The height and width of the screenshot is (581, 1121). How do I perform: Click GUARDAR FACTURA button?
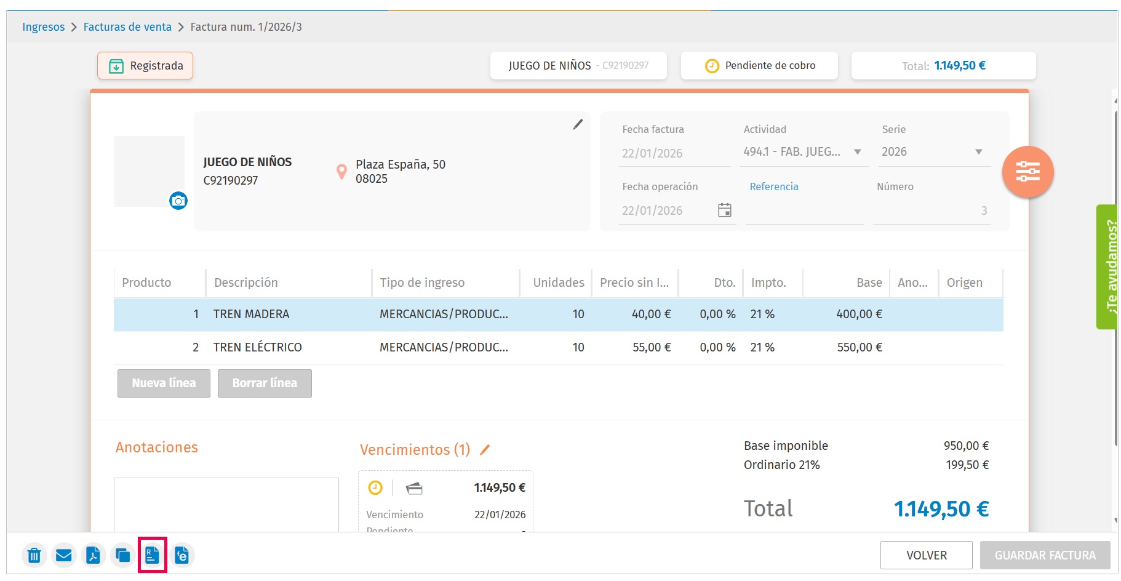click(x=1045, y=555)
